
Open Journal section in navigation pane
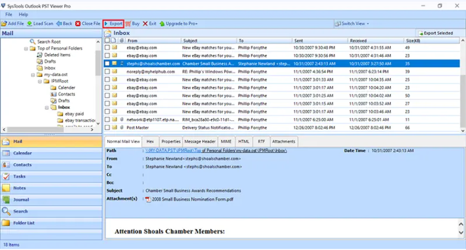51,200
